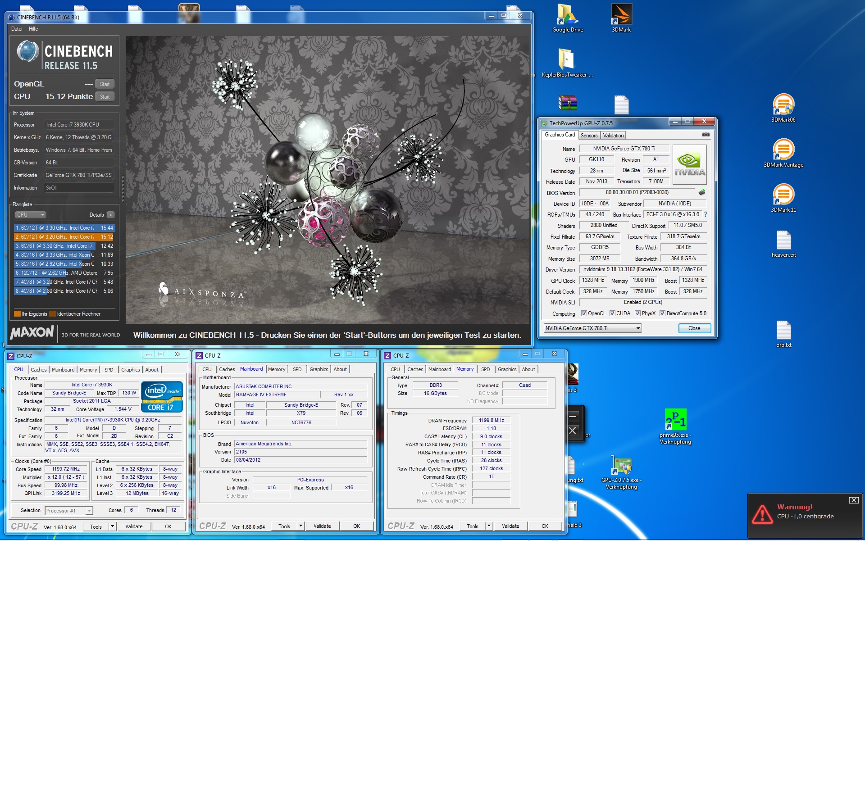
Task: Select highlighted ranking row with 15.12
Action: (64, 237)
